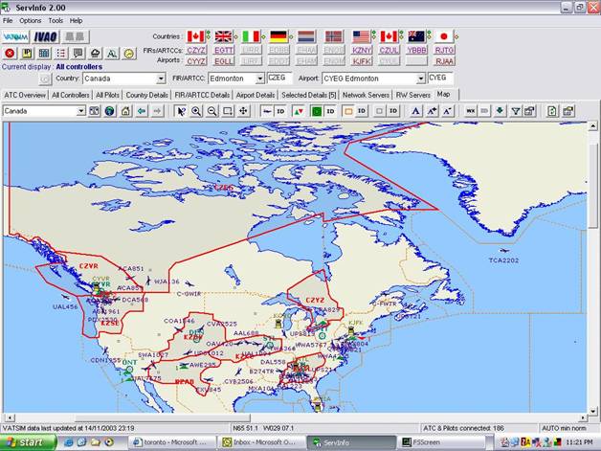Open the Tools menu
The image size is (601, 451).
[56, 20]
